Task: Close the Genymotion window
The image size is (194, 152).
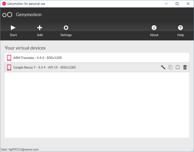Action: [x=188, y=4]
